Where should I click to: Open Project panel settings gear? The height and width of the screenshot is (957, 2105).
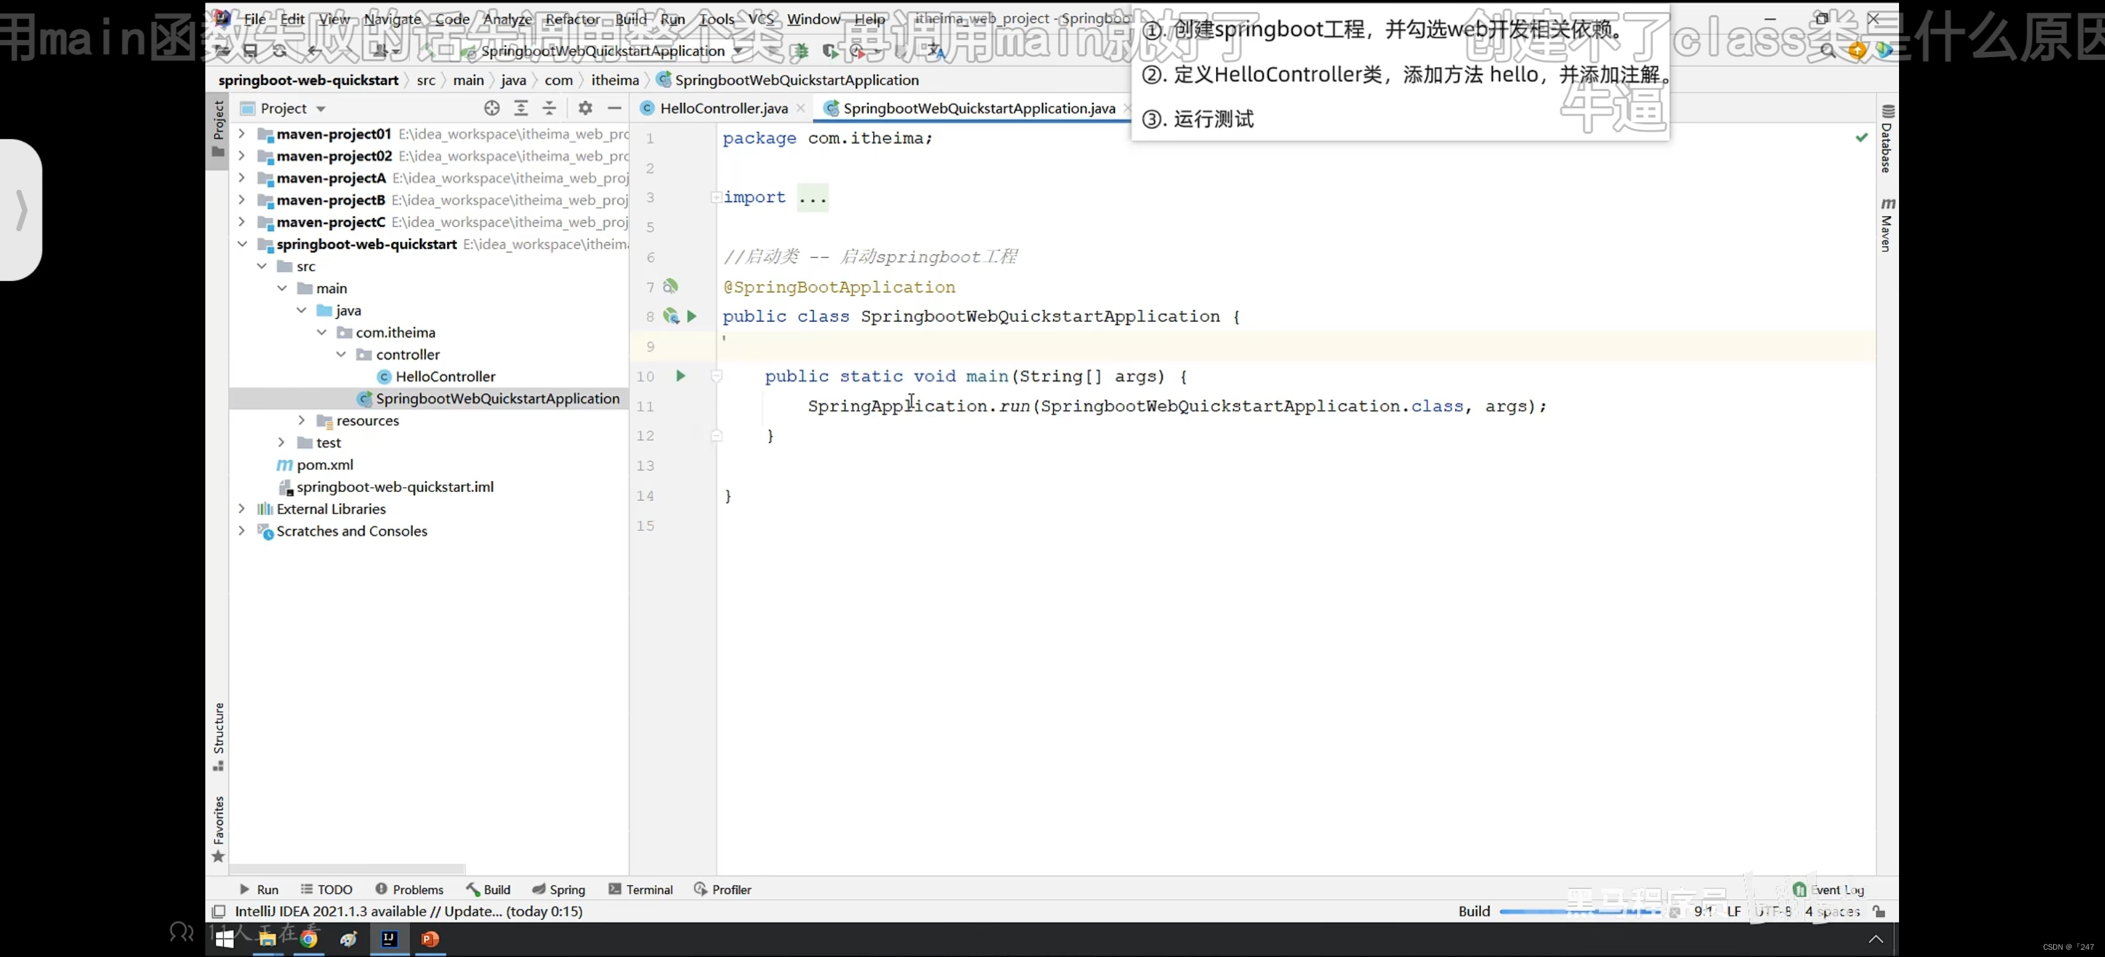click(x=585, y=108)
